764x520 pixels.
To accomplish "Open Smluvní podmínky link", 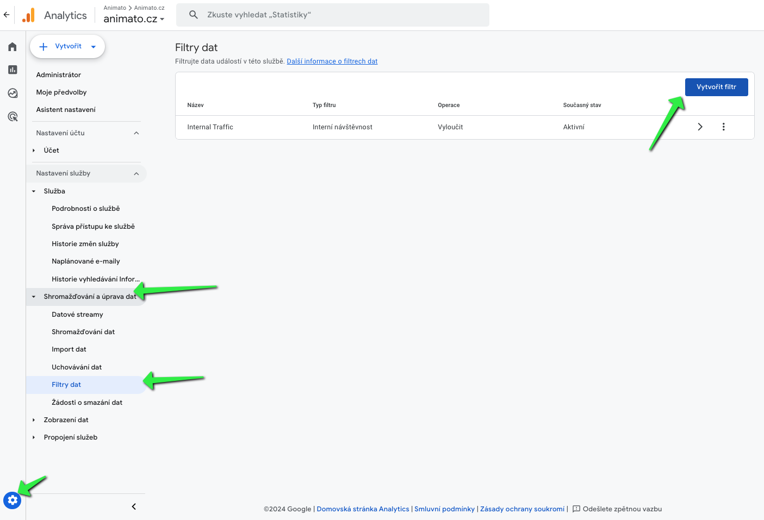I will 444,509.
